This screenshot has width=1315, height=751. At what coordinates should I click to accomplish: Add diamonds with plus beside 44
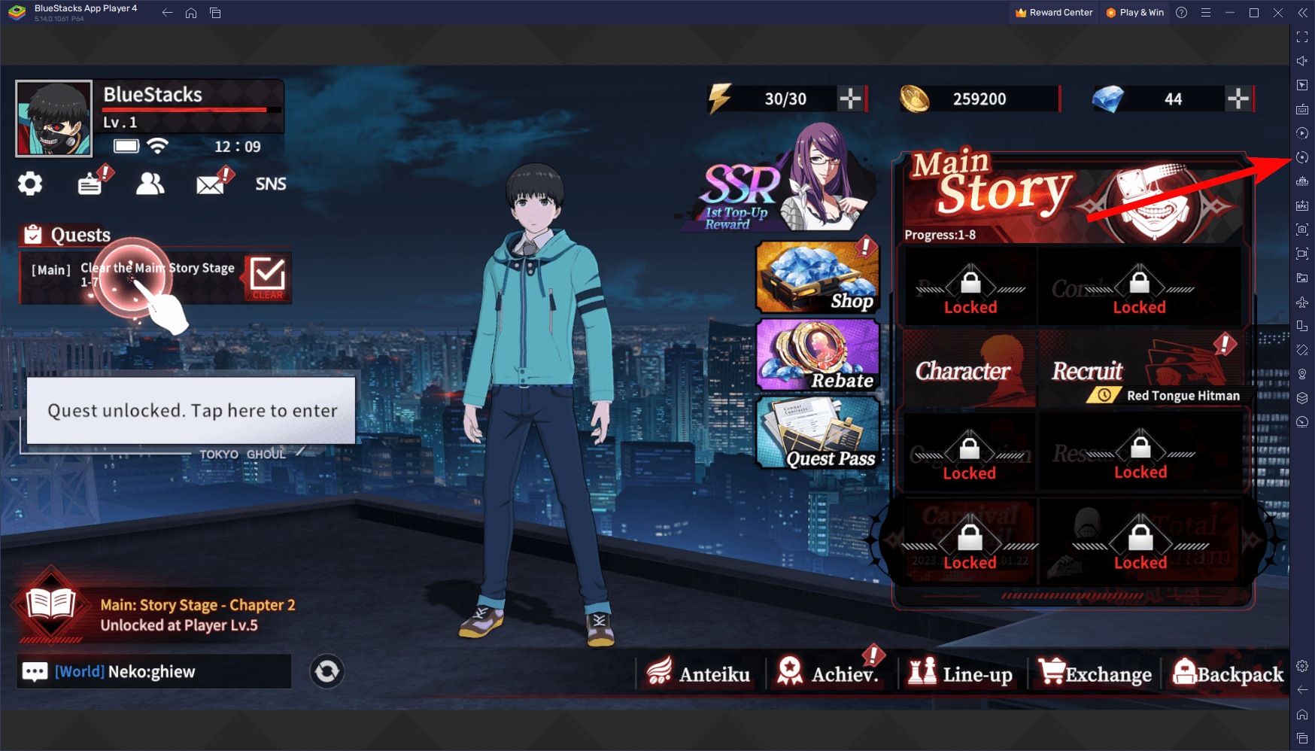pos(1238,99)
